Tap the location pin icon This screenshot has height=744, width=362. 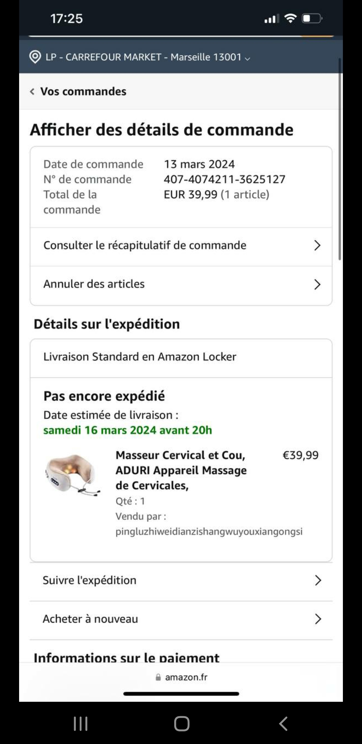coord(35,57)
